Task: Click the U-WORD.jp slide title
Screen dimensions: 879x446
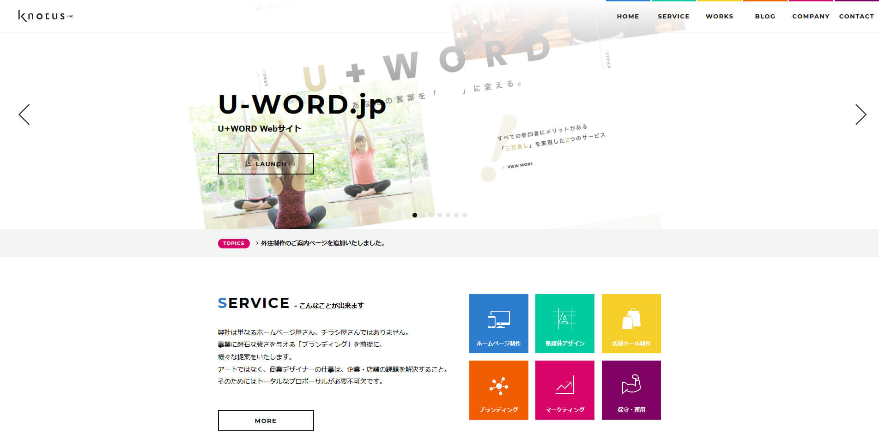Action: (302, 105)
